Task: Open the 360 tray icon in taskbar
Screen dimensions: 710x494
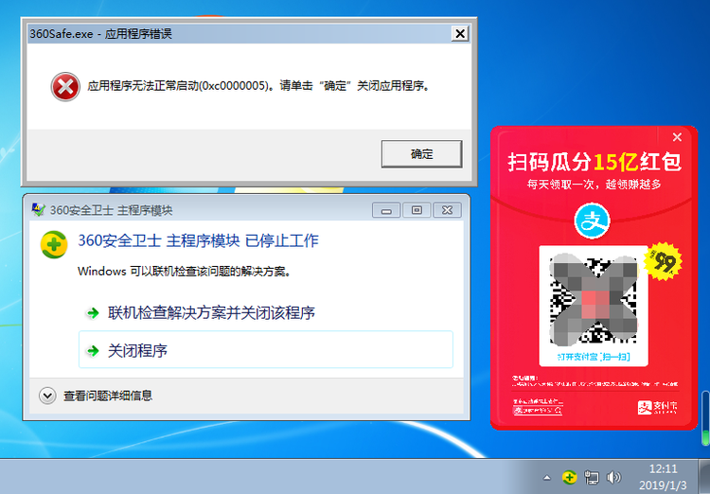Action: pyautogui.click(x=569, y=477)
